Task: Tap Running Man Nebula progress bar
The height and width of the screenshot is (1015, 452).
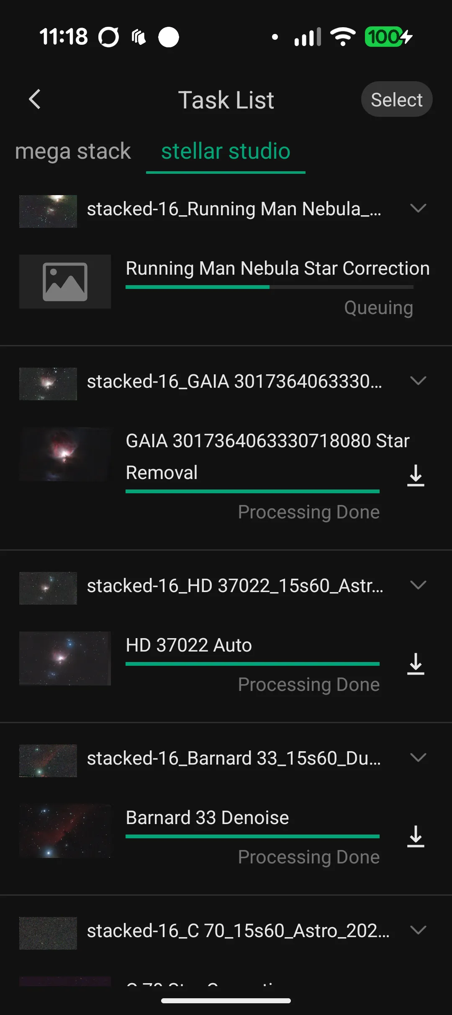Action: (x=269, y=287)
